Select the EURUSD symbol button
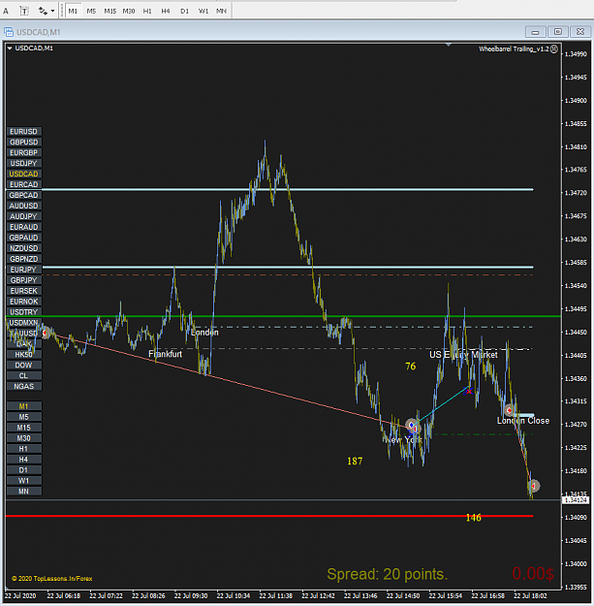The height and width of the screenshot is (606, 594). coord(24,132)
